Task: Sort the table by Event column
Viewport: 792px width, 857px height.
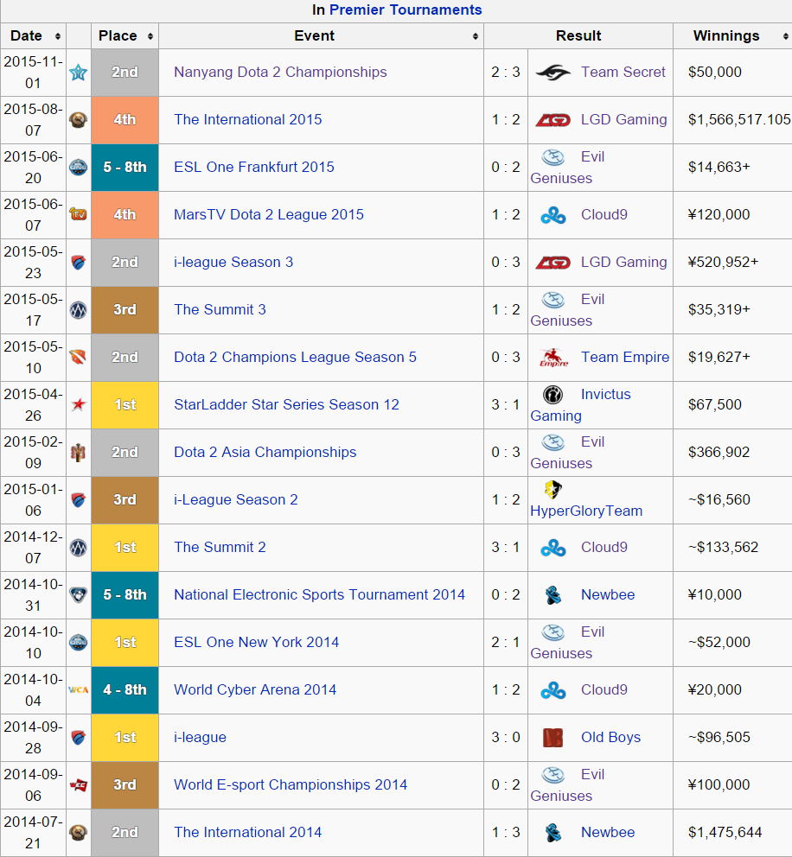Action: coord(475,36)
